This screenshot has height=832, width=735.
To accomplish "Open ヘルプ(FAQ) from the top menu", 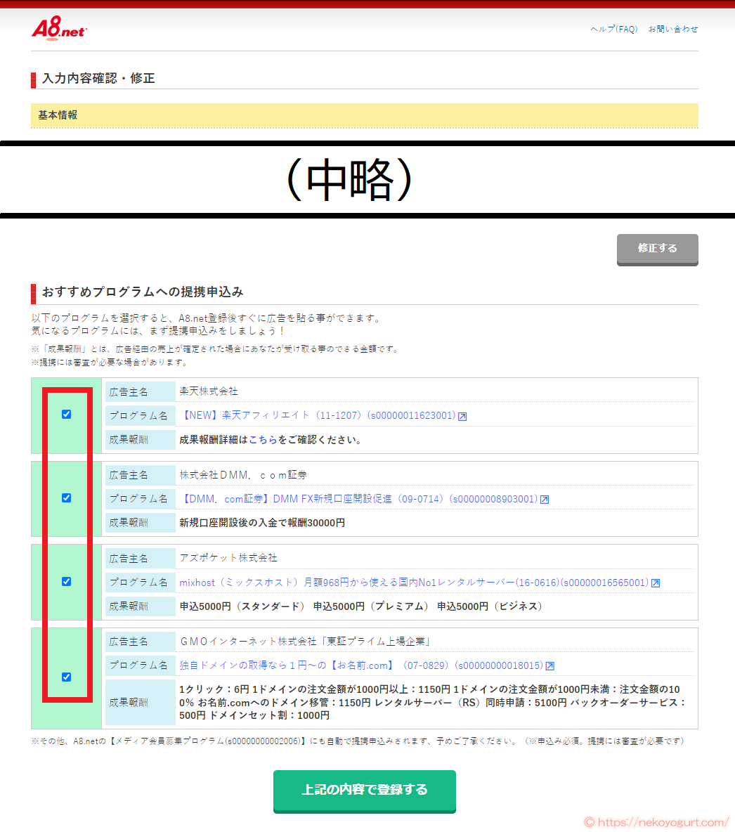I will pos(614,29).
